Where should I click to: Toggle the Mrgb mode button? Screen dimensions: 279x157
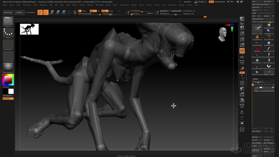tap(84, 11)
